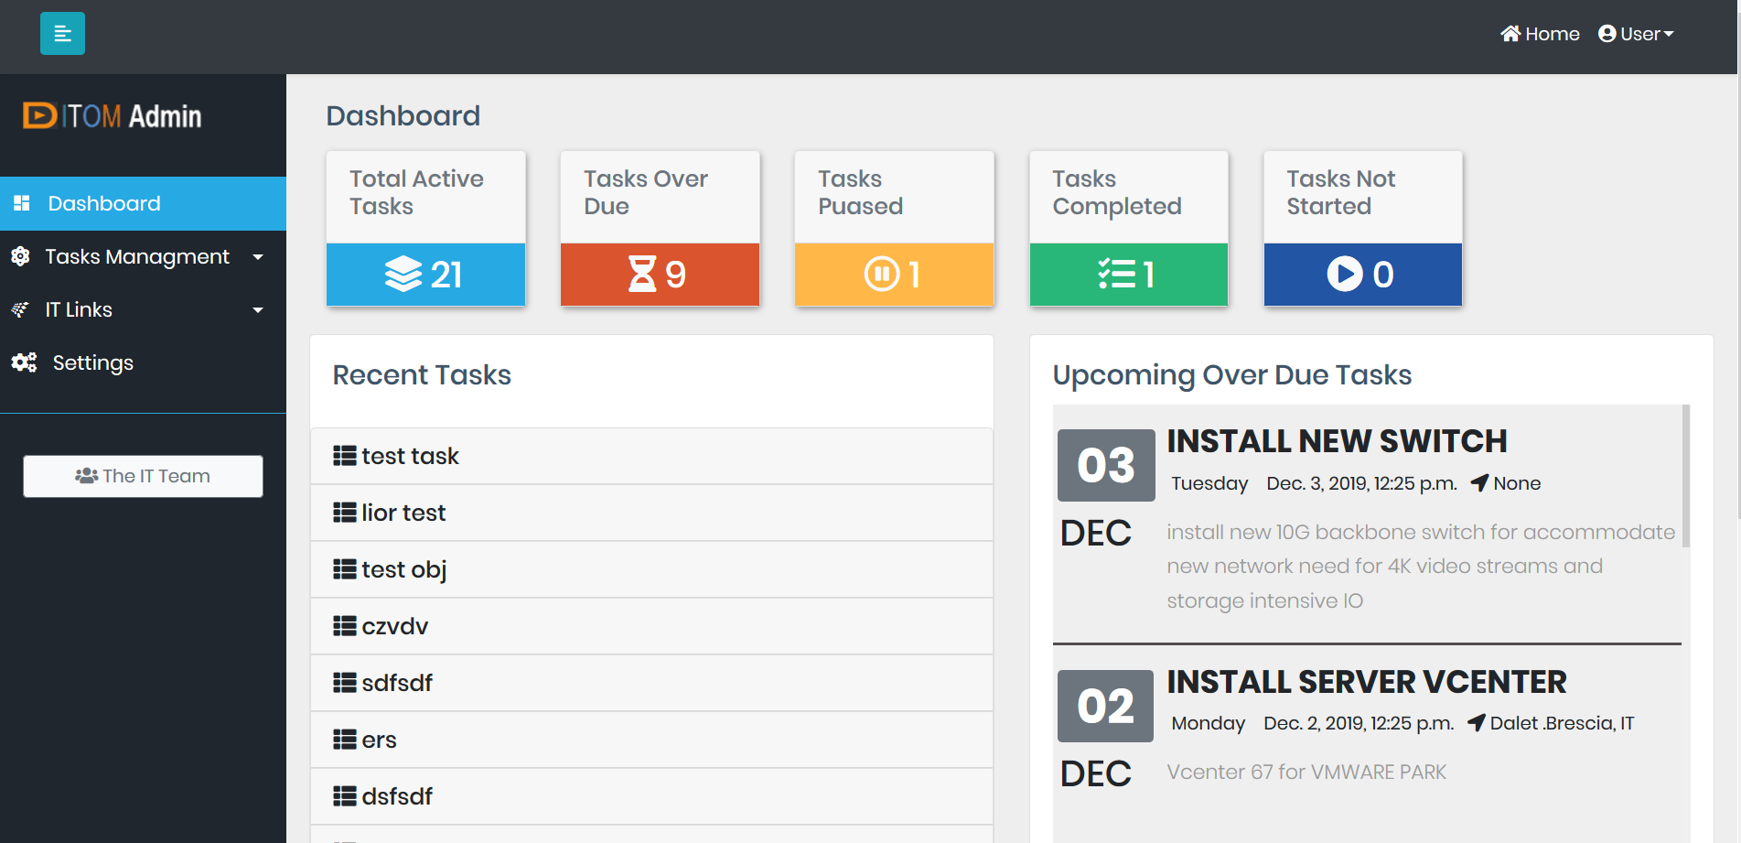This screenshot has width=1741, height=843.
Task: Click the hourglass icon on Tasks Over Due card
Action: 644,273
